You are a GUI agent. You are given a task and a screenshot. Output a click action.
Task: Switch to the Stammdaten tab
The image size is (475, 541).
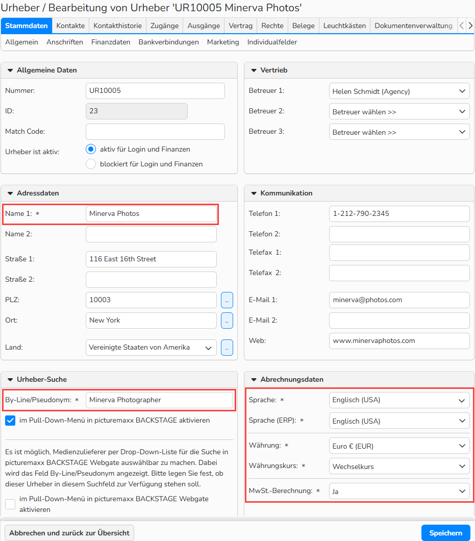tap(27, 26)
